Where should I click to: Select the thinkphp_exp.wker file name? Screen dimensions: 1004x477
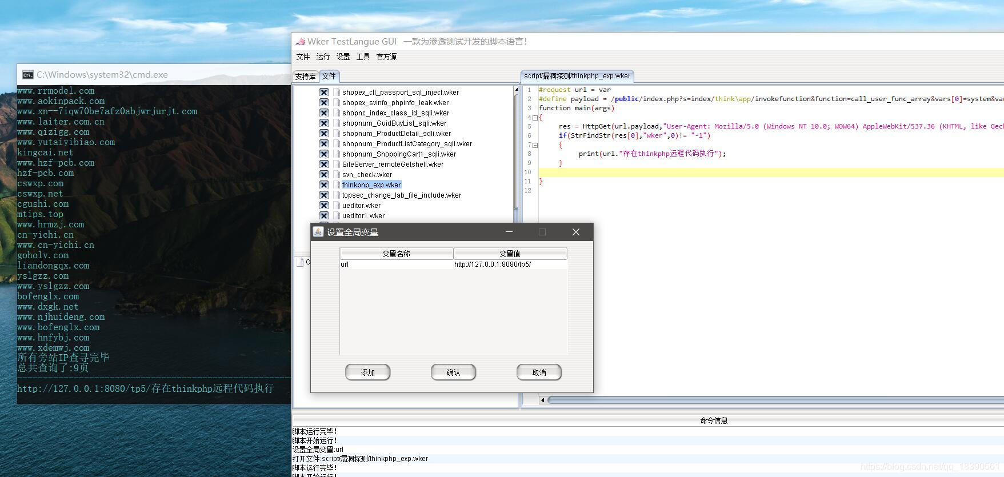coord(371,185)
